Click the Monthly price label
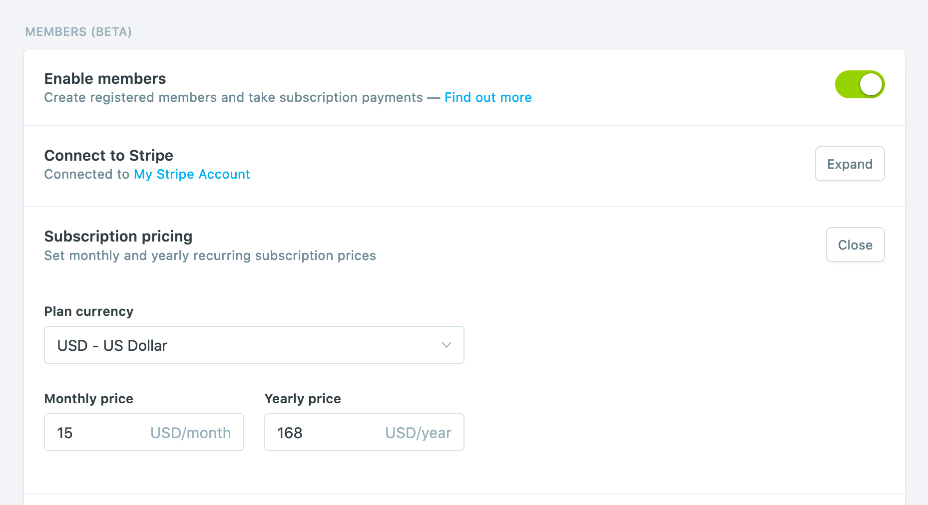 (x=88, y=399)
